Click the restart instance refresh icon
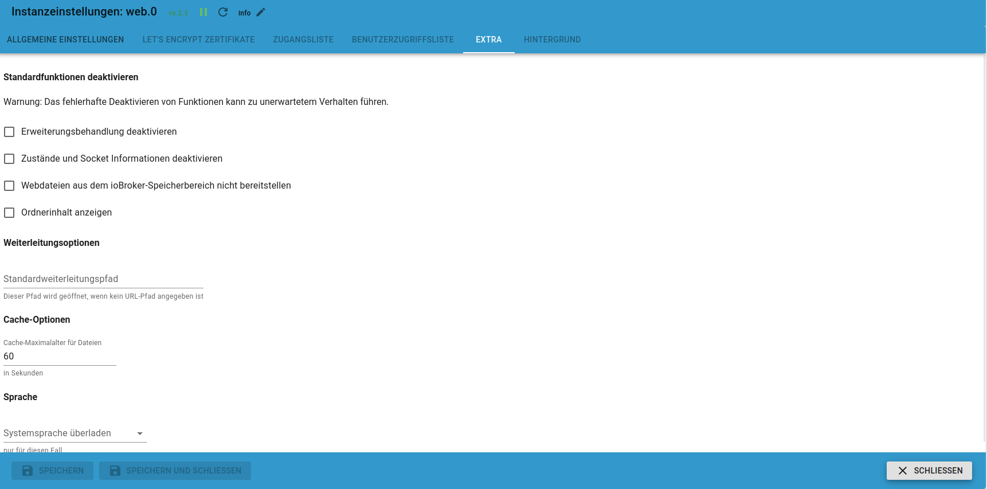The image size is (987, 489). click(223, 12)
